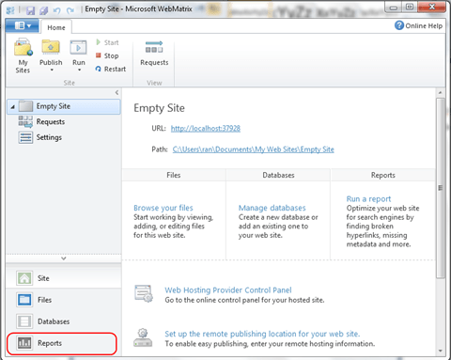Click the hosting control panel icon
Viewport: 451px width, 360px height.
tap(144, 293)
